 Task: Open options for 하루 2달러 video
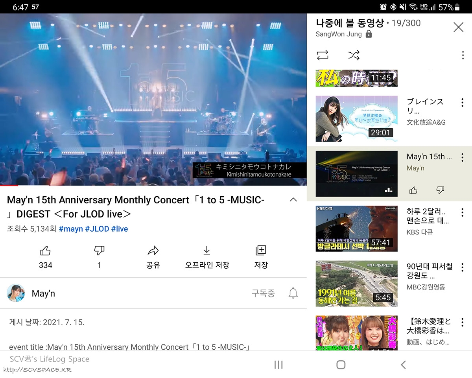(462, 213)
